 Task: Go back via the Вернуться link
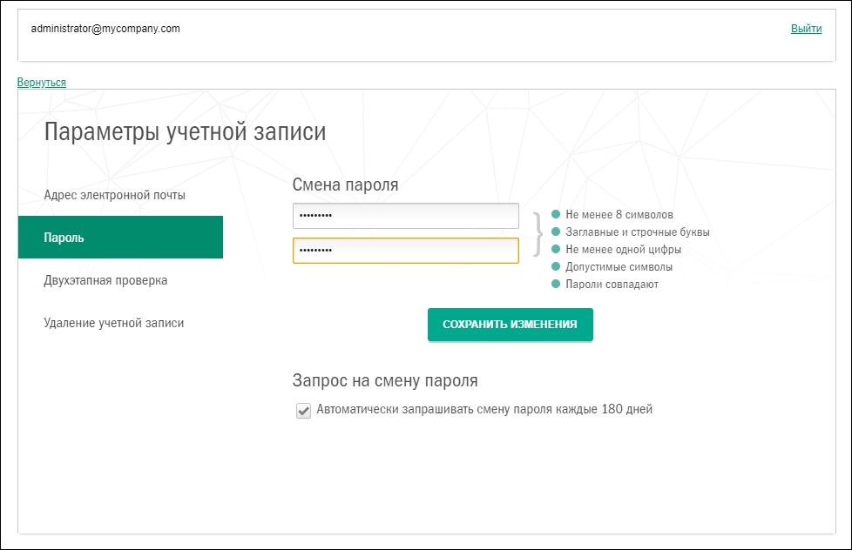[x=41, y=83]
